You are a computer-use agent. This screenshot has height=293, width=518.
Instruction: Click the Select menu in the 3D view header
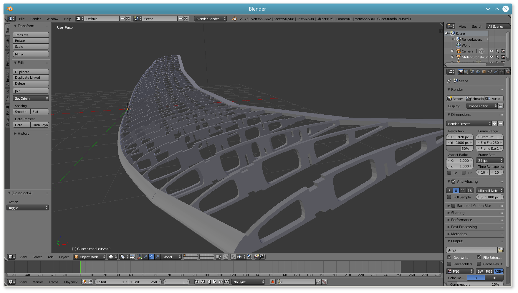37,257
